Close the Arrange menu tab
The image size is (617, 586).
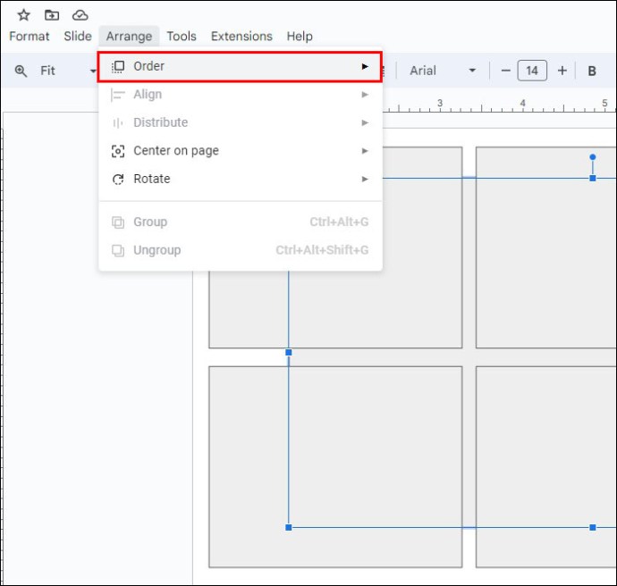click(129, 36)
